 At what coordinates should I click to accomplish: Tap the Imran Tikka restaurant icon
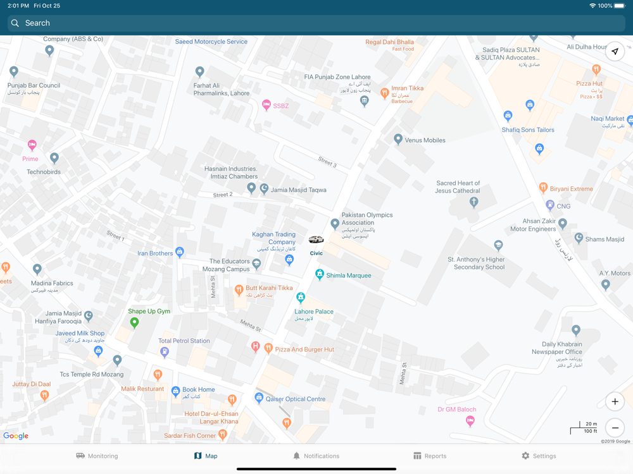[x=384, y=94]
